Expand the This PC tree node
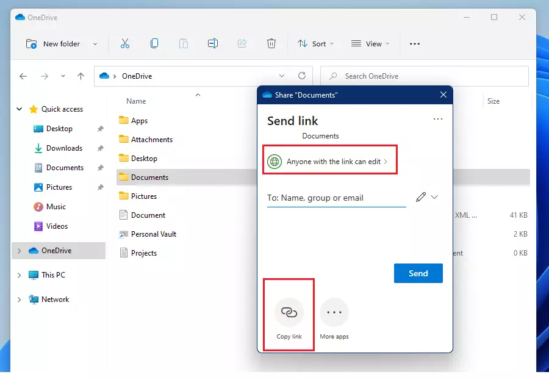The image size is (549, 380). [20, 275]
